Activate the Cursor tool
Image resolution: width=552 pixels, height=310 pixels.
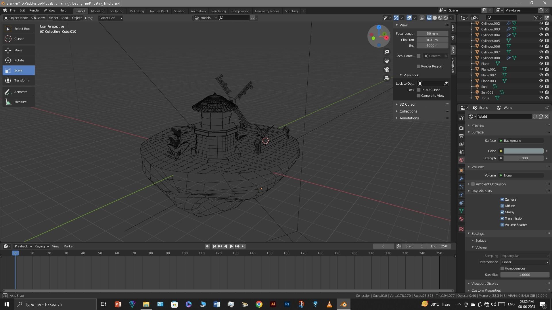point(19,39)
